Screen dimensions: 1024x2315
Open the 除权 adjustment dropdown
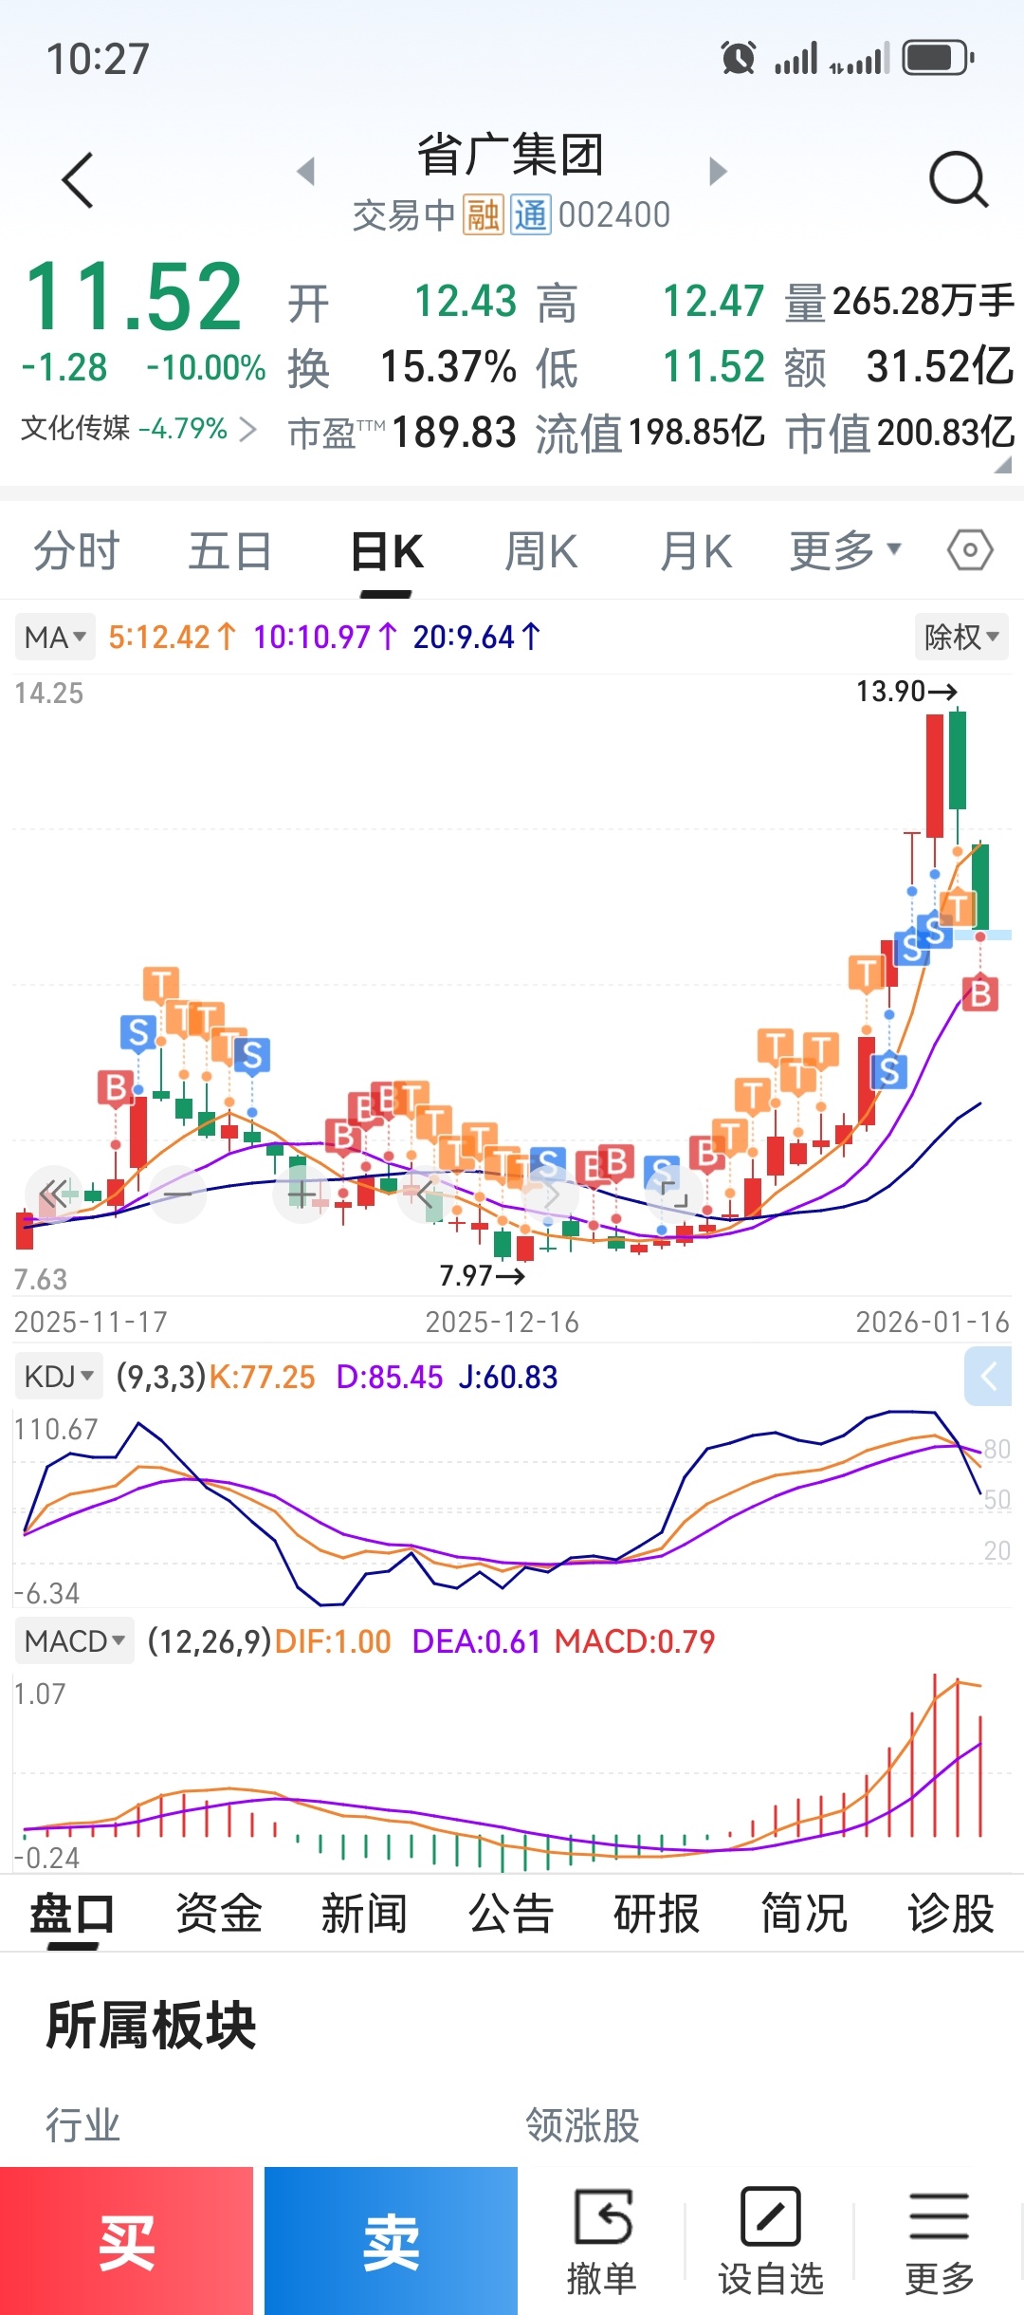click(960, 637)
